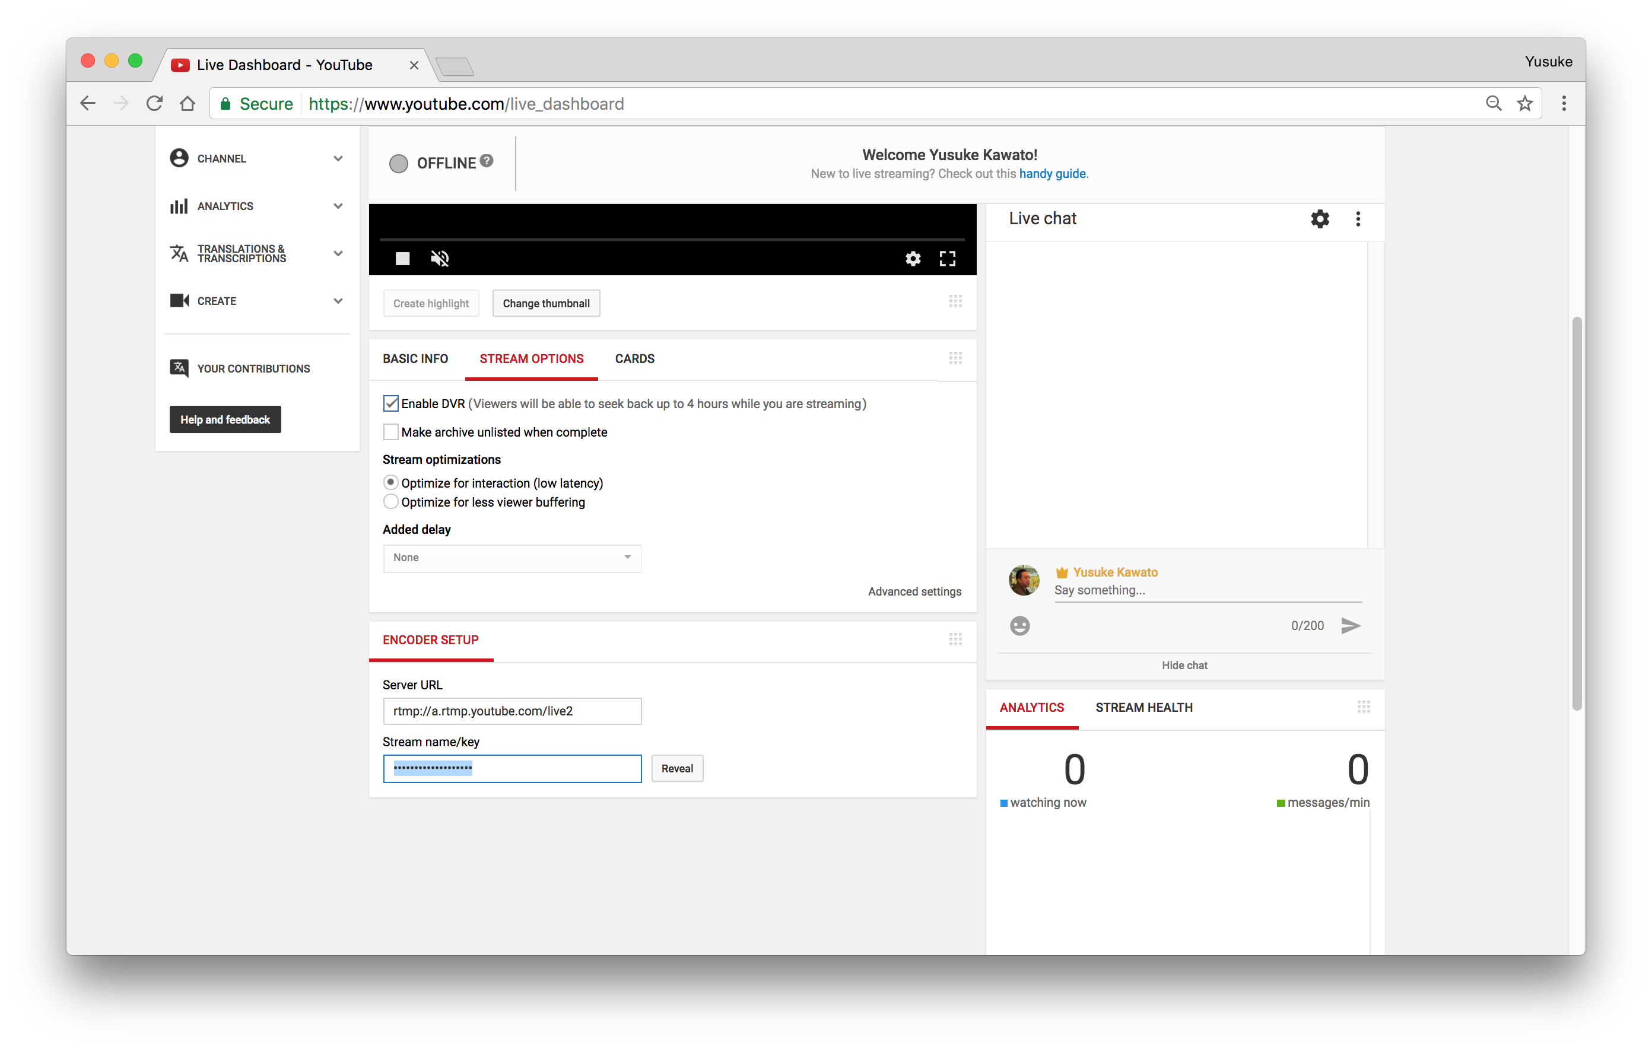Open the Added delay dropdown
The image size is (1652, 1050).
tap(512, 558)
